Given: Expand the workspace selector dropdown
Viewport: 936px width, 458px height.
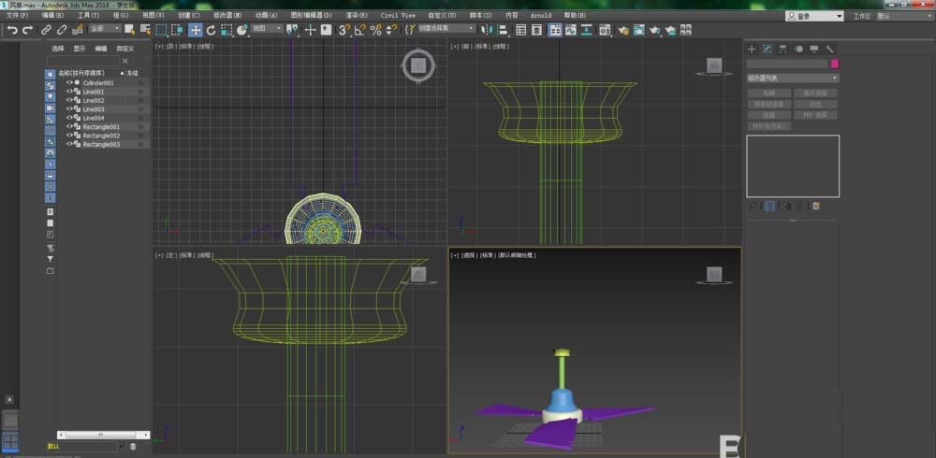Looking at the screenshot, I should (x=903, y=16).
